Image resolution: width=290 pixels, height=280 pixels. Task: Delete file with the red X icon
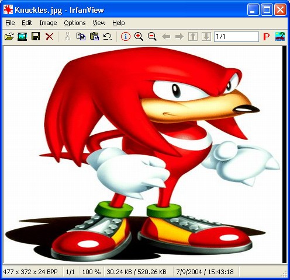pos(49,37)
